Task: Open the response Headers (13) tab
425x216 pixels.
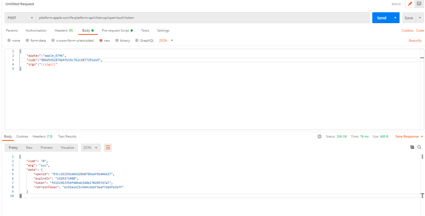Action: 43,136
